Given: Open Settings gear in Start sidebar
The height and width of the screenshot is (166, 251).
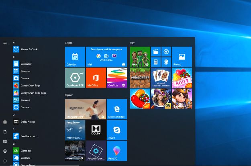Looking at the screenshot, I should tap(5, 151).
